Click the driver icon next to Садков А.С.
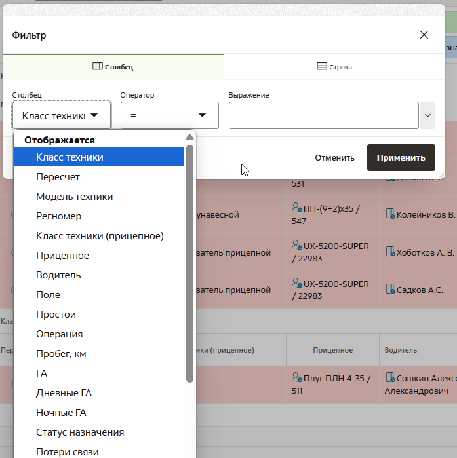457x458 pixels. coord(390,289)
